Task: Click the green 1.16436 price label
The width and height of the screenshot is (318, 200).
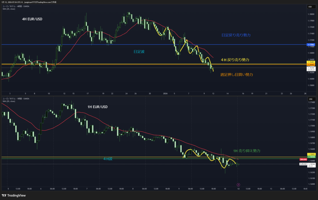Action: (311, 157)
